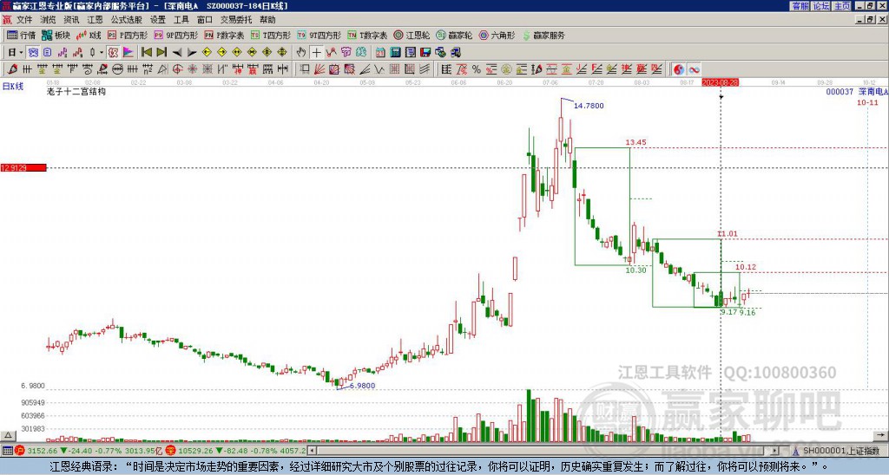This screenshot has height=475, width=889.
Task: Click the circled 金 icon
Action: tap(506, 69)
